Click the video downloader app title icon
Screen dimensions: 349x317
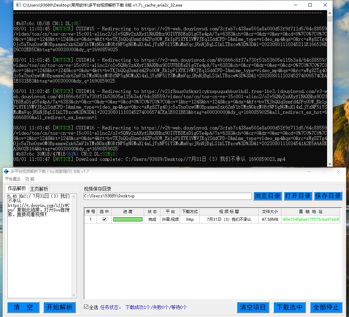tap(6, 172)
